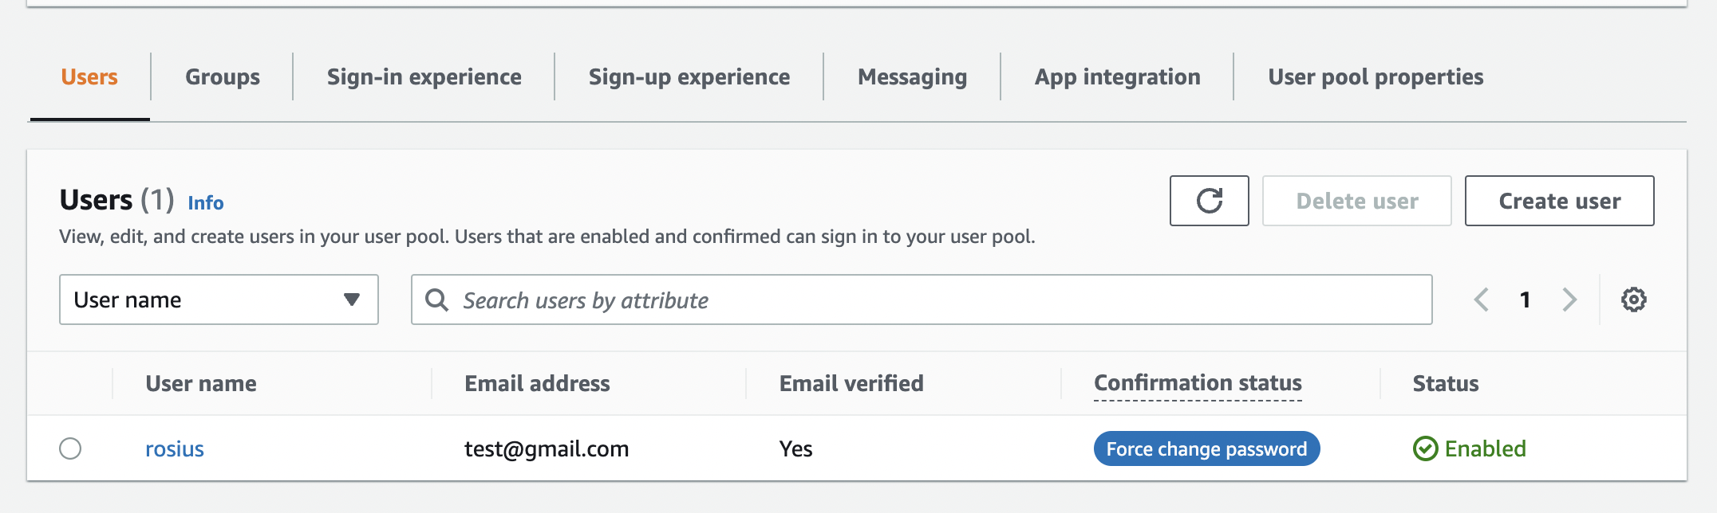The image size is (1717, 513).
Task: Click the green Enabled status checkmark
Action: tap(1425, 448)
